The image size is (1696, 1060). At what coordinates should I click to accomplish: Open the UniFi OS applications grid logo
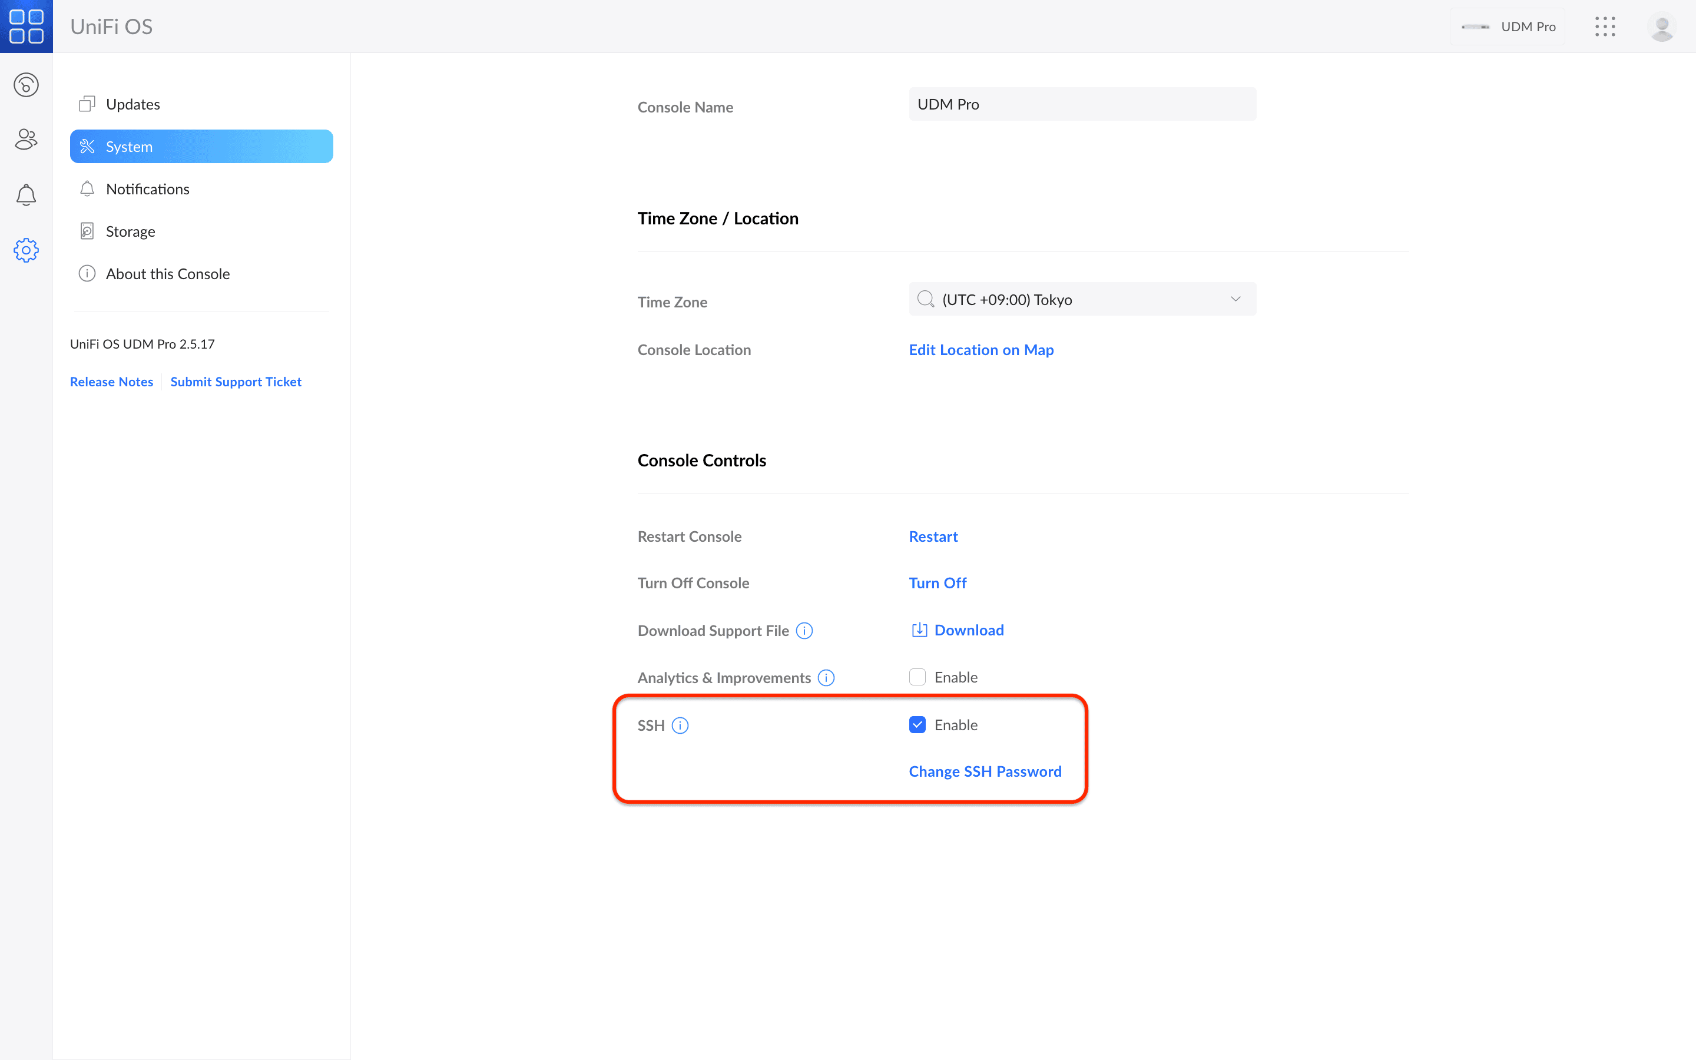[x=26, y=26]
